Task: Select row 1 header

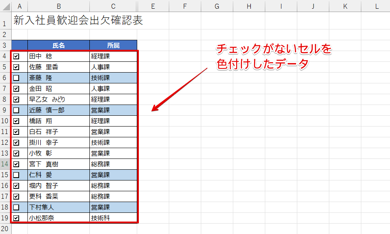Action: pyautogui.click(x=5, y=21)
